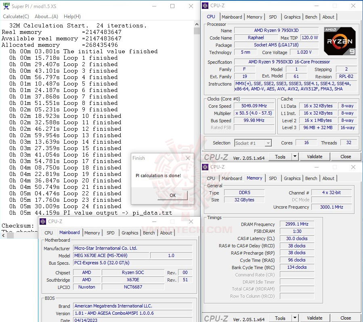Open SPD tab in top CPU-Z window

coord(273,17)
